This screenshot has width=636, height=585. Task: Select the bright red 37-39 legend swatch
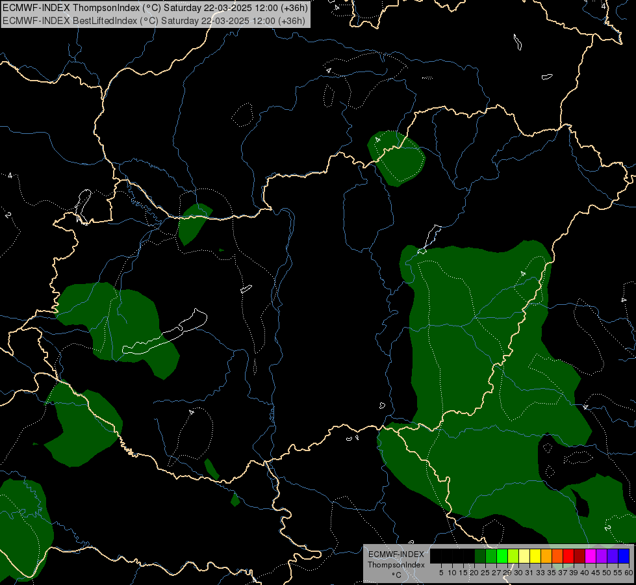click(x=568, y=556)
